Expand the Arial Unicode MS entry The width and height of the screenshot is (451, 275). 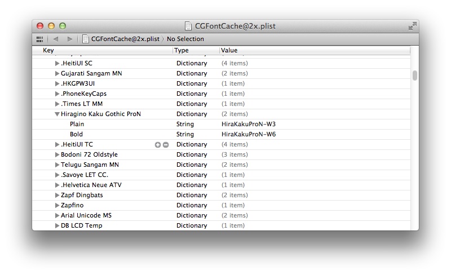click(57, 215)
